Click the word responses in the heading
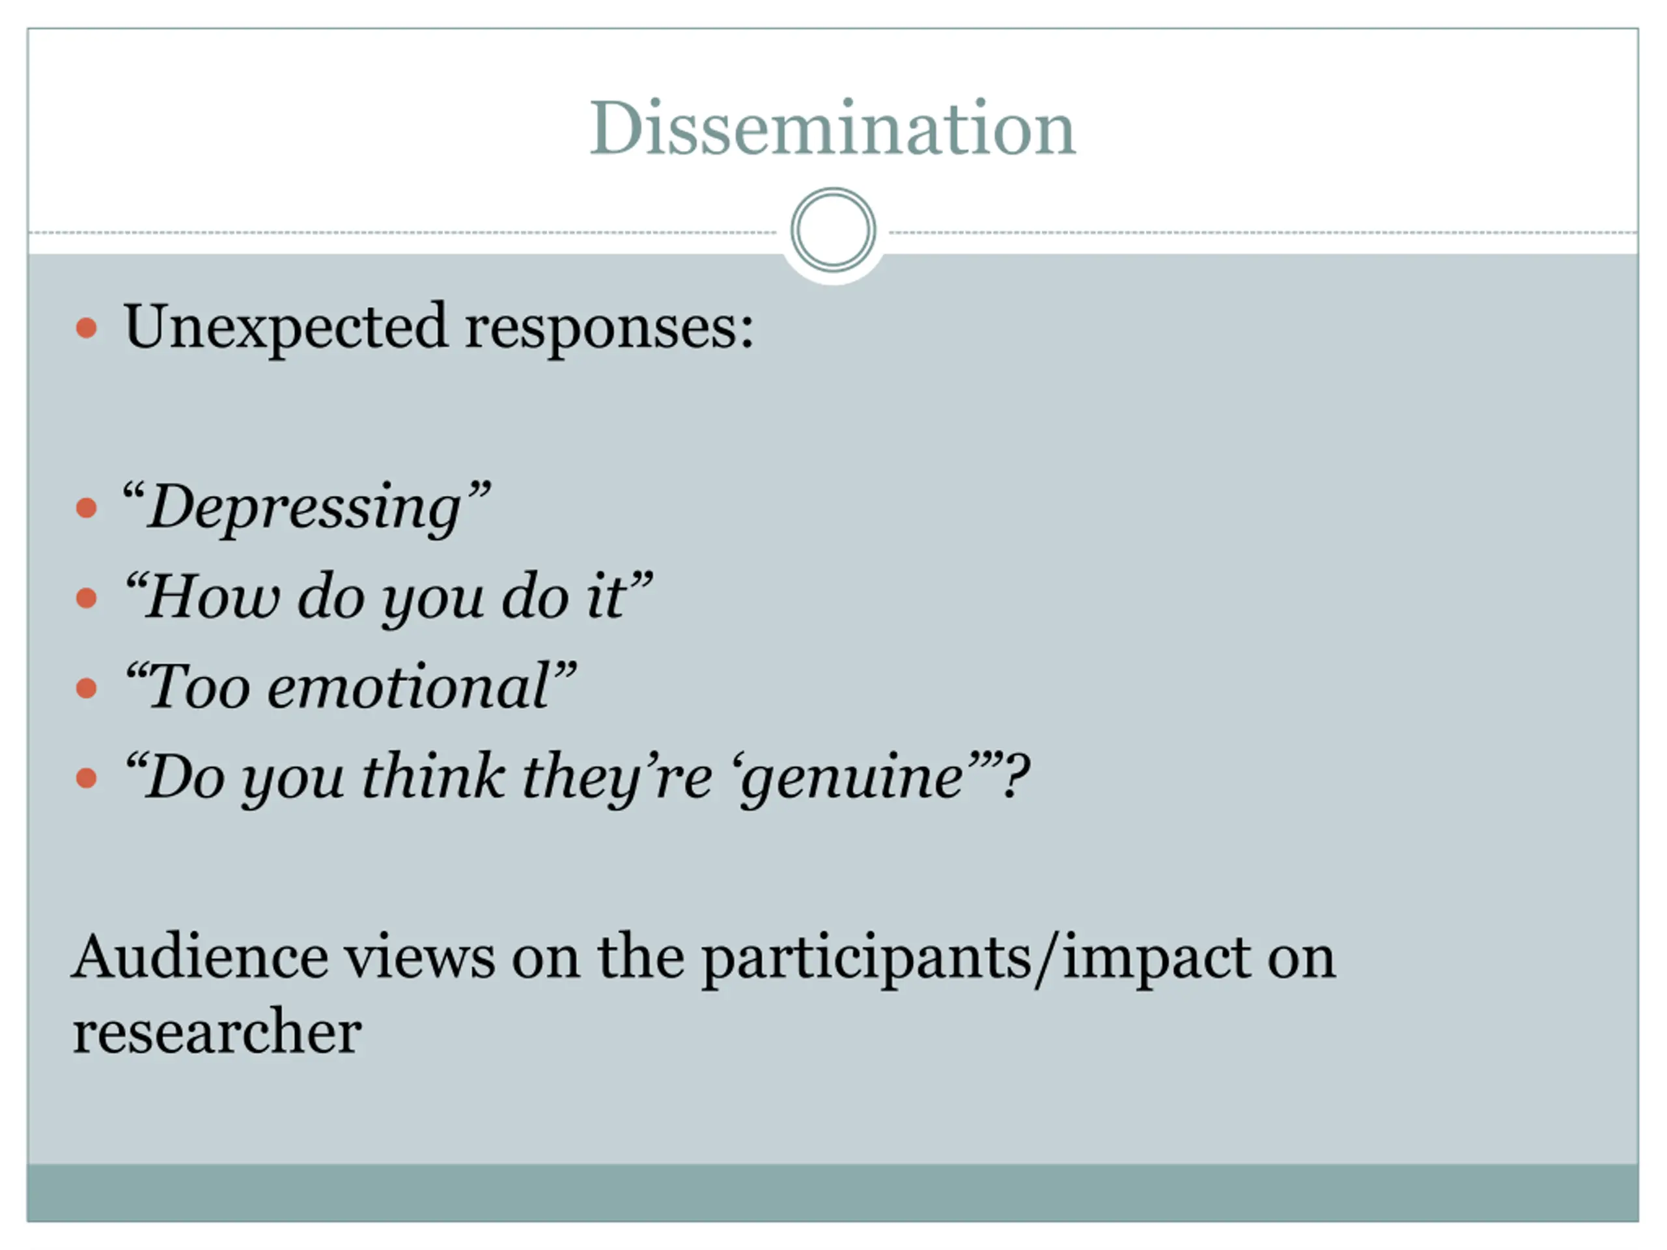This screenshot has height=1250, width=1667. [x=609, y=331]
